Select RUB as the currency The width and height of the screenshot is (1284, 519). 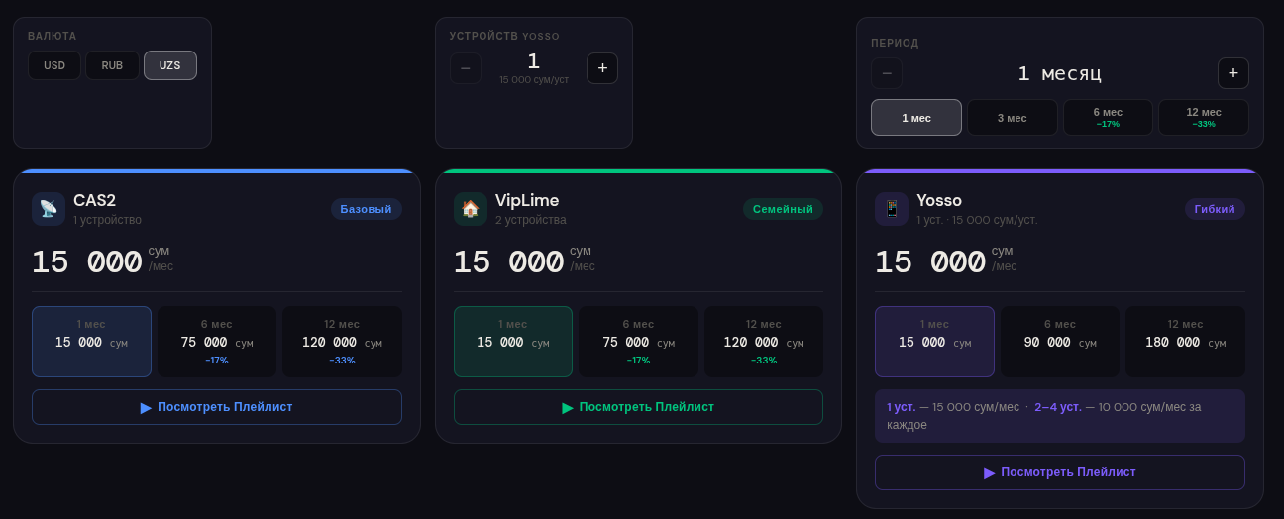(x=112, y=65)
